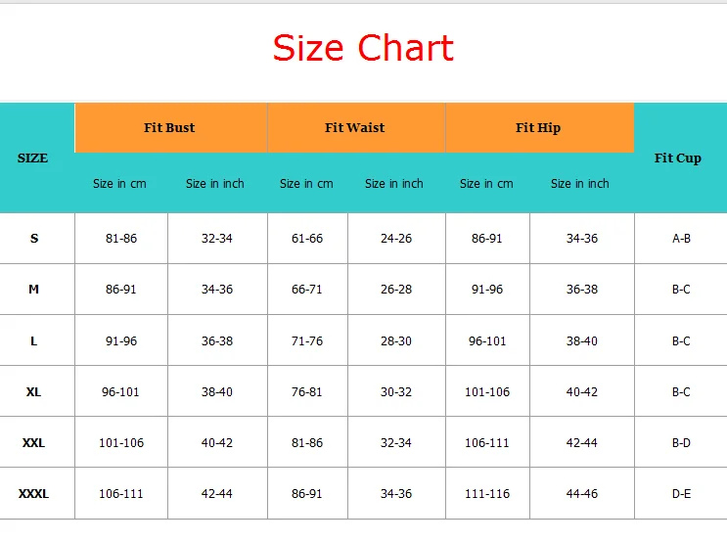Click the SIZE column header
Screen dimensions: 727x542
click(x=33, y=158)
